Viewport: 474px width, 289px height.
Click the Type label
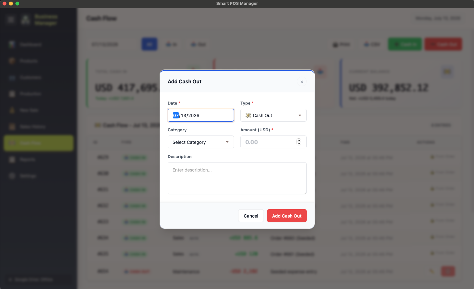[247, 103]
